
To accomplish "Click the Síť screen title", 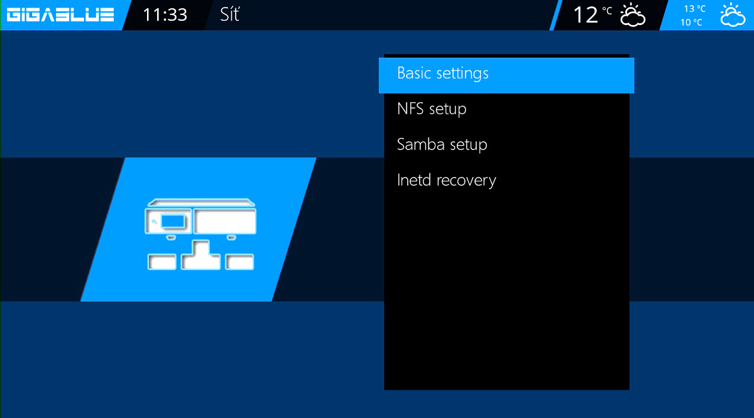I will (230, 14).
